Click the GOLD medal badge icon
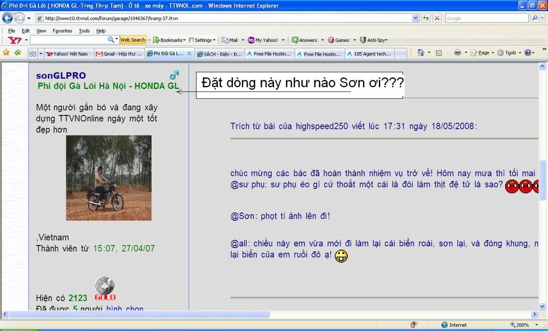 (105, 289)
